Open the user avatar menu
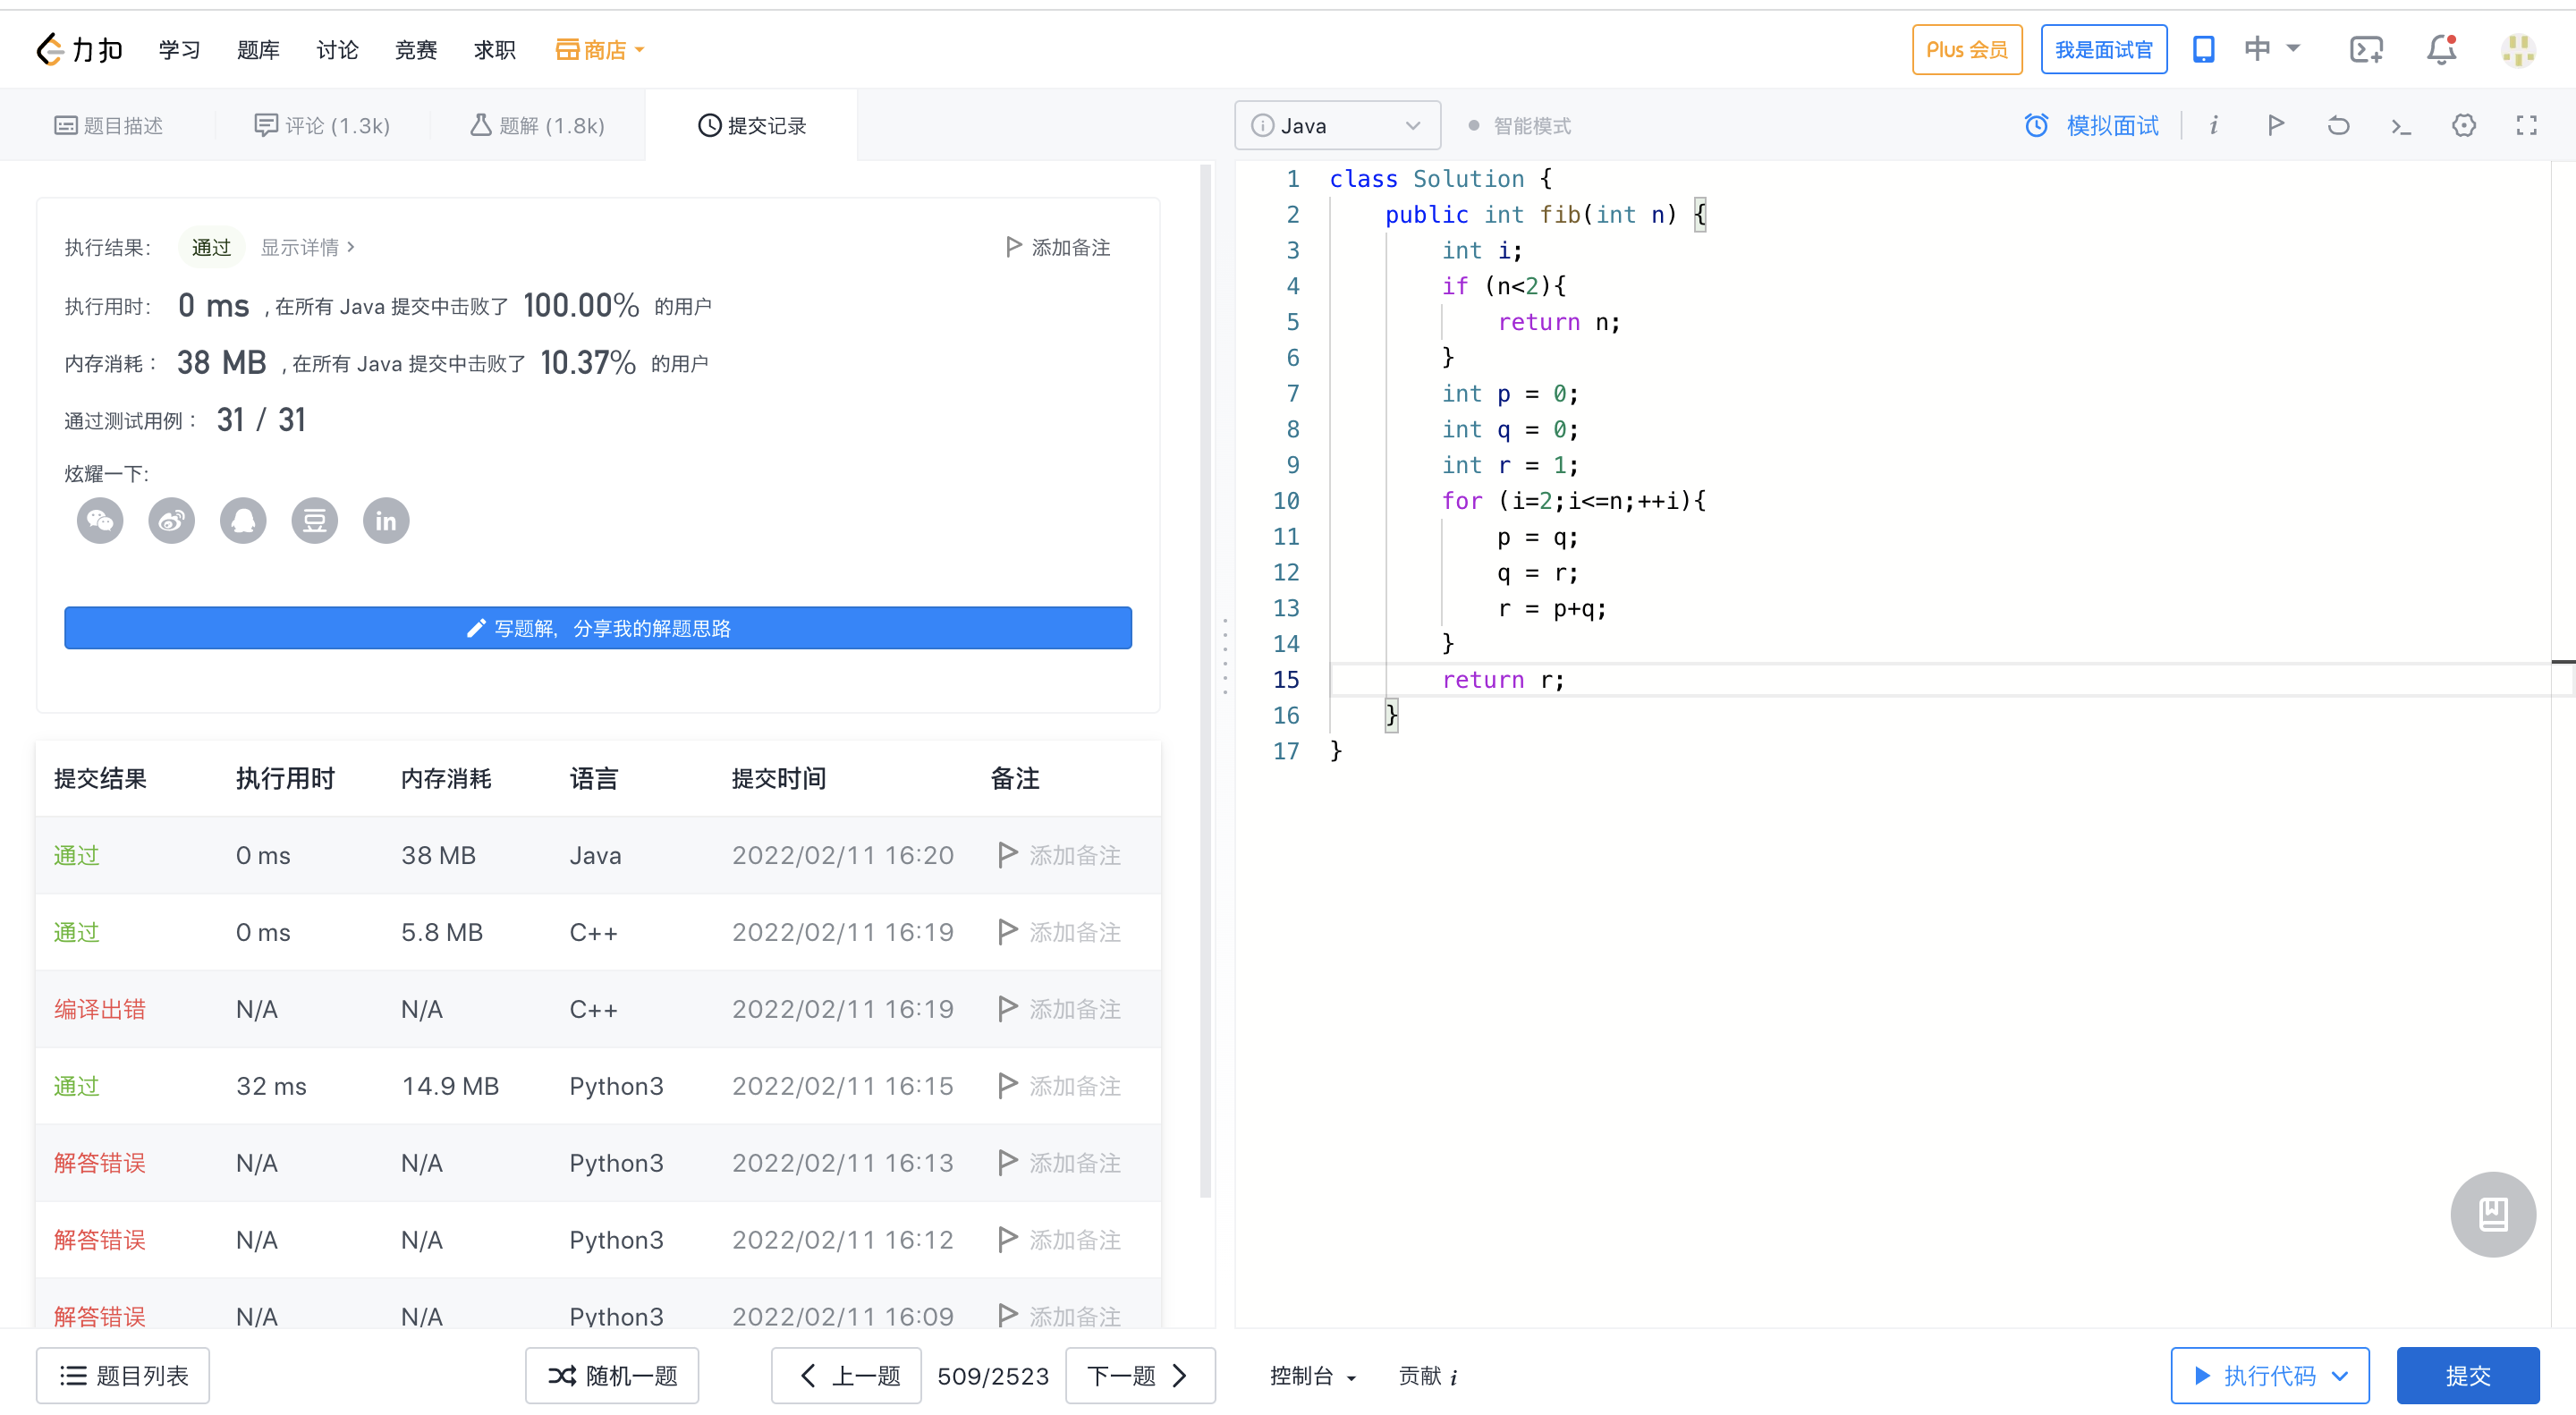Screen dimensions: 2576x1415 pos(2518,49)
